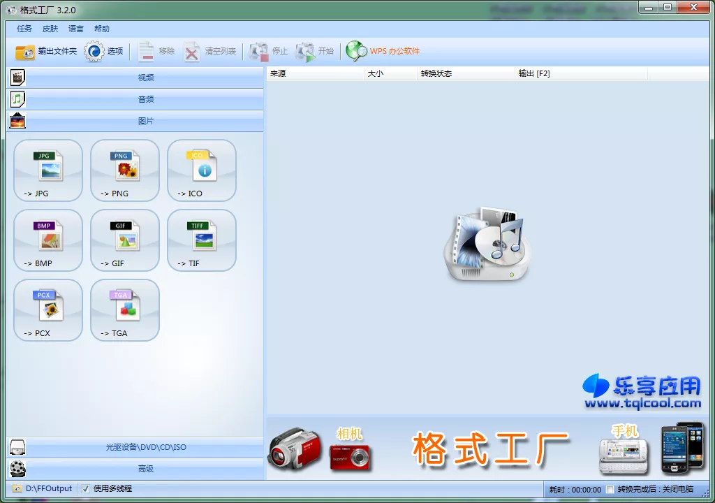Screen dimensions: 715x503
Task: Open the convert to PCX tool
Action: tap(47, 309)
